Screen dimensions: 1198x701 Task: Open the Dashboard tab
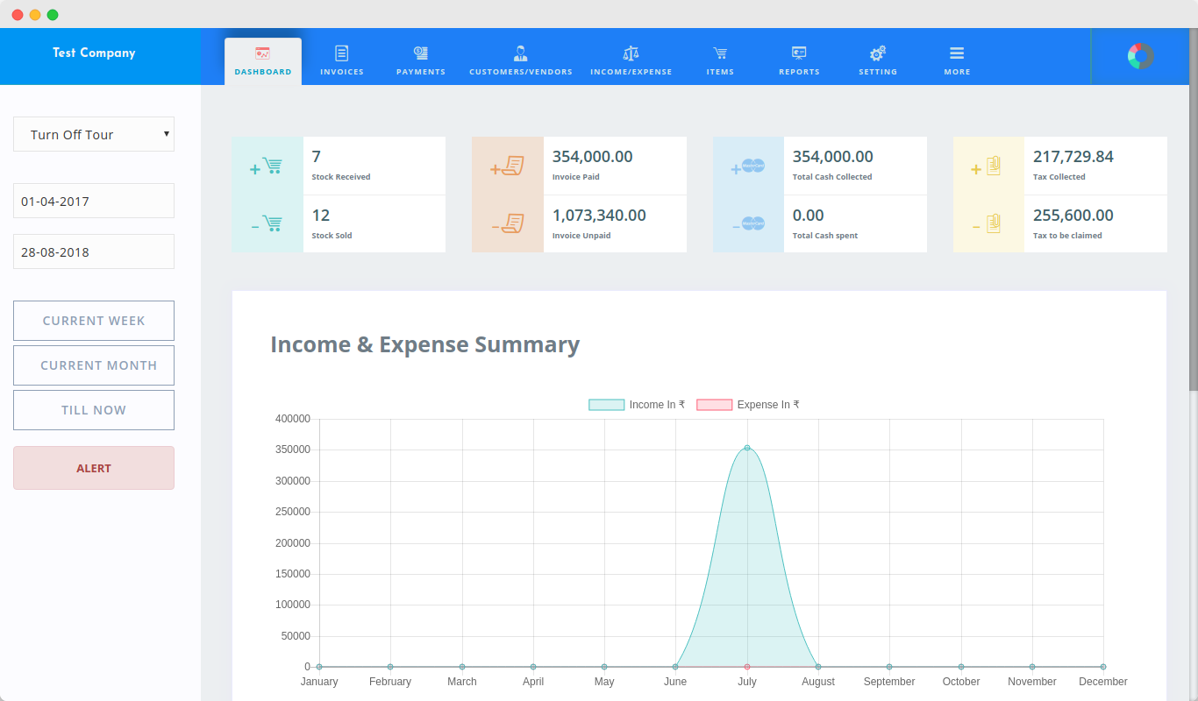263,61
